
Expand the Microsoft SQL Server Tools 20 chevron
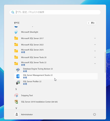pos(95,57)
